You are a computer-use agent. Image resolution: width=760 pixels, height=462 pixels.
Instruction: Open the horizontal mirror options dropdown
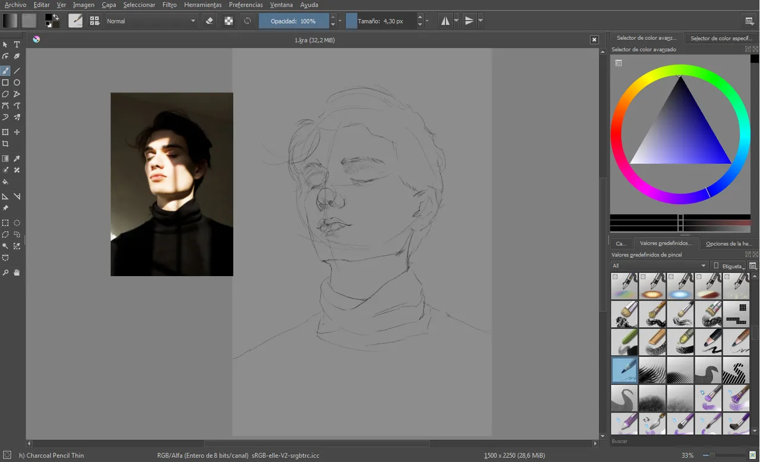coord(456,21)
